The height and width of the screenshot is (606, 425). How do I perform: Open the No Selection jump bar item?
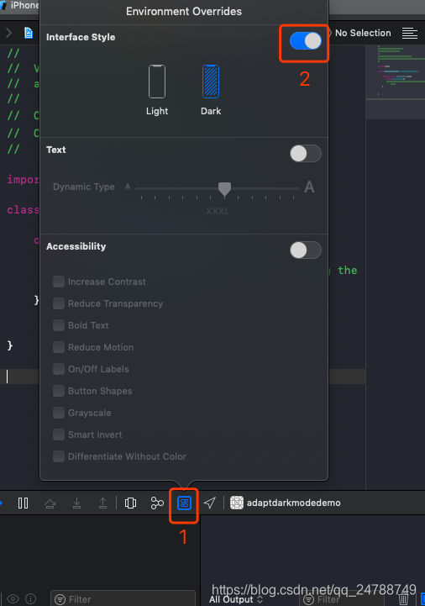pyautogui.click(x=363, y=34)
